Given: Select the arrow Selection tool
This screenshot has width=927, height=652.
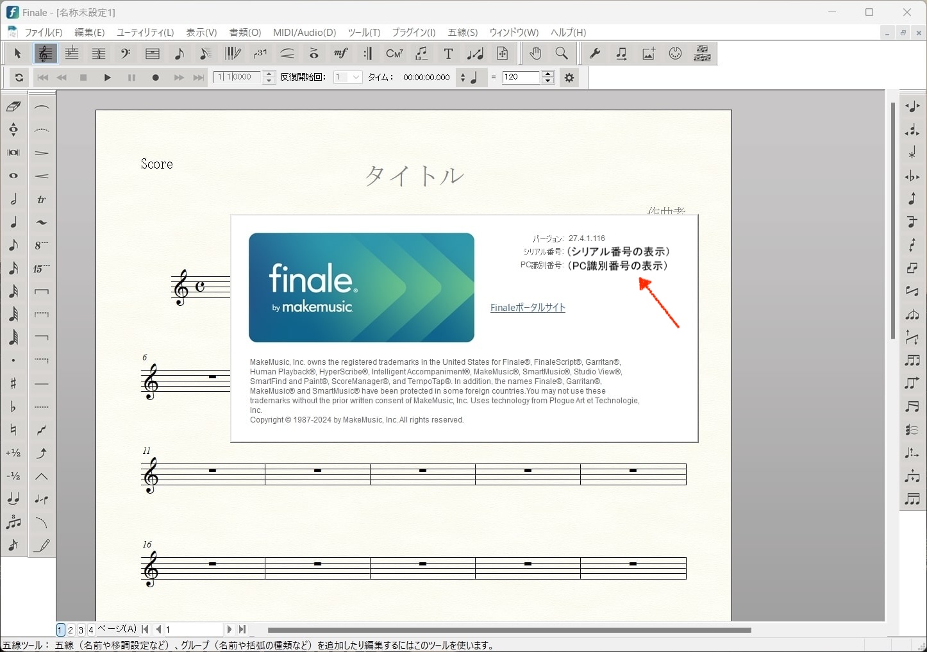Looking at the screenshot, I should pyautogui.click(x=17, y=54).
